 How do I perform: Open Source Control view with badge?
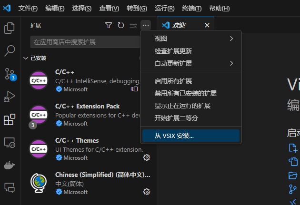click(x=10, y=74)
